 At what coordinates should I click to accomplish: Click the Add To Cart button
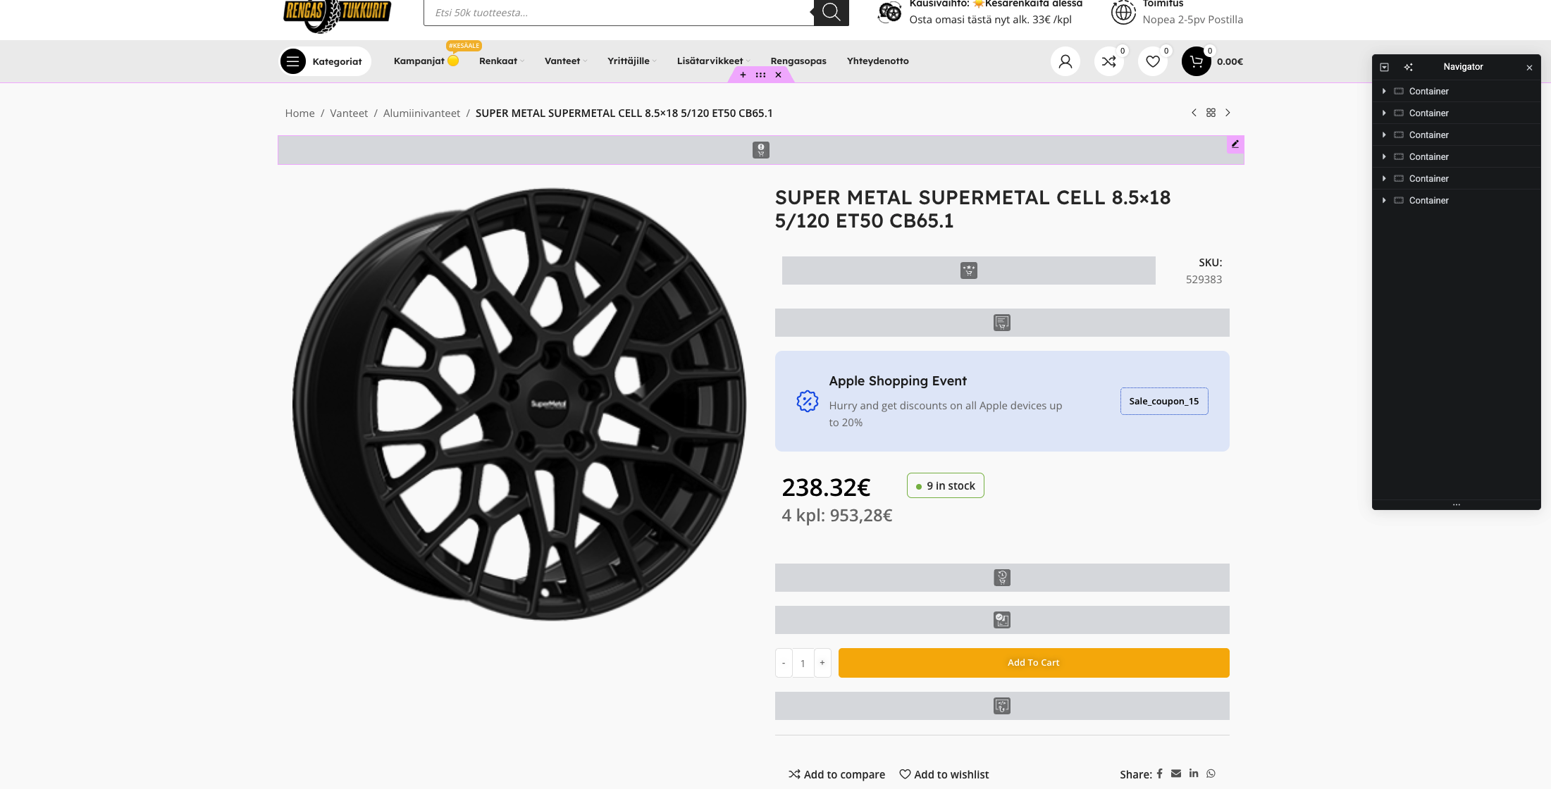pyautogui.click(x=1034, y=663)
